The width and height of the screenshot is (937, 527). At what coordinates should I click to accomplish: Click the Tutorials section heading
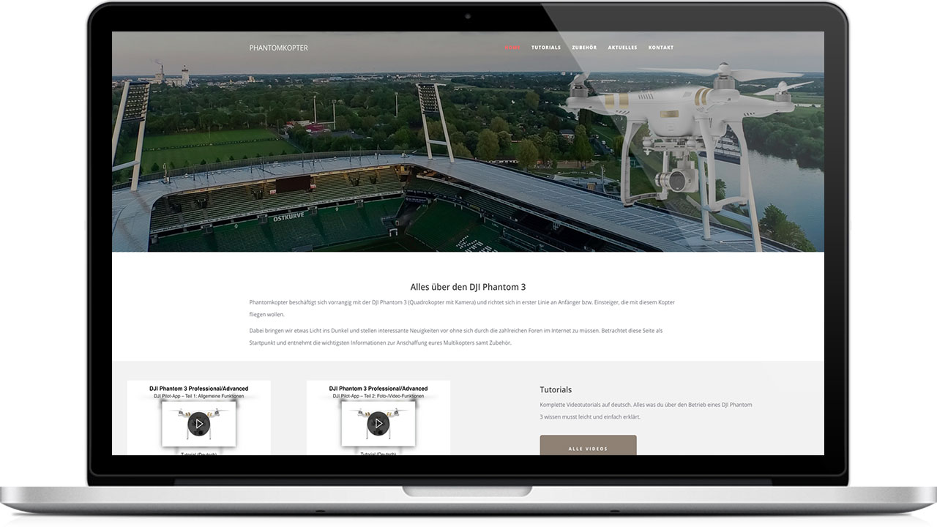coord(556,389)
